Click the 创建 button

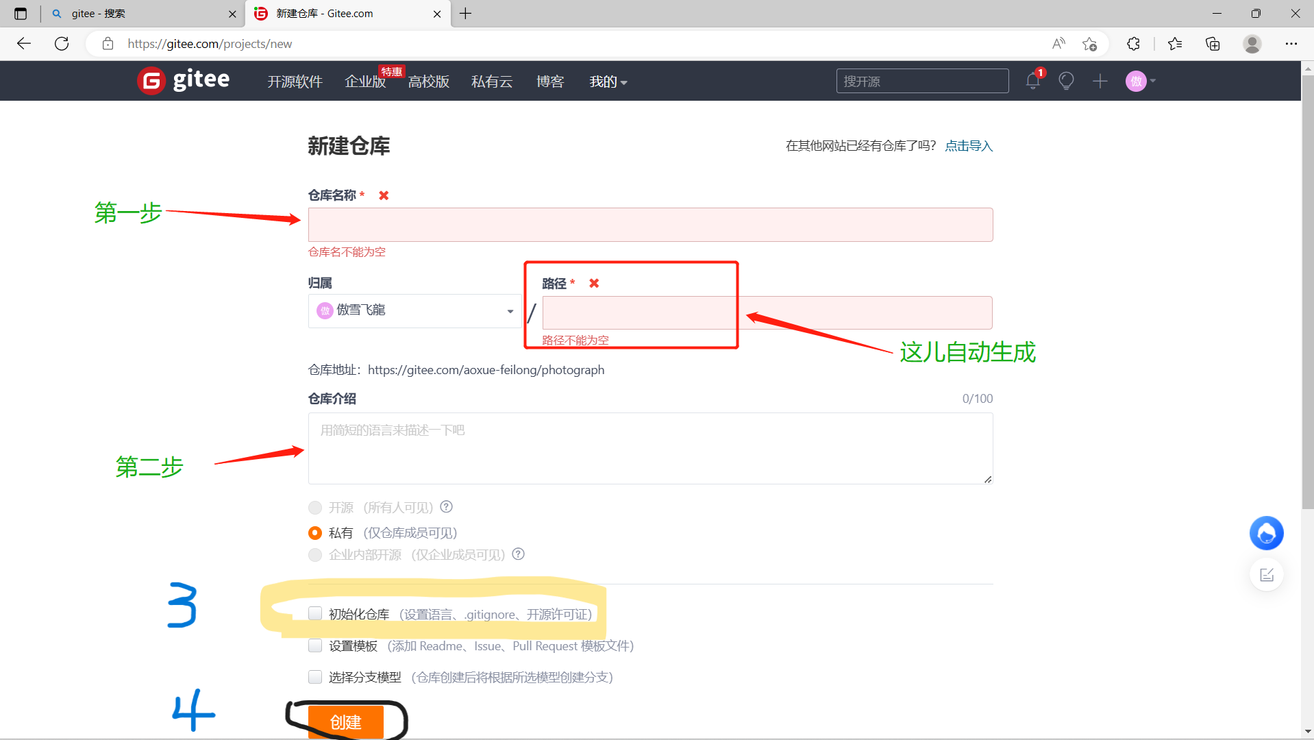click(346, 722)
